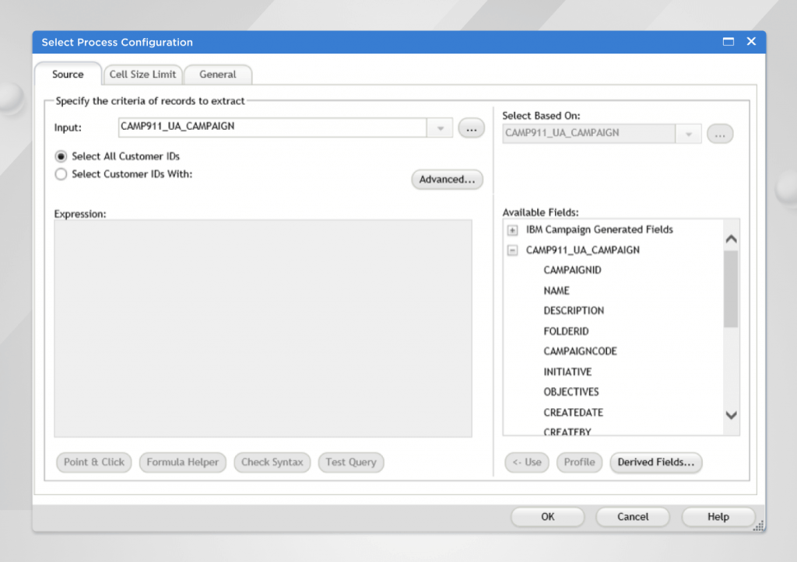
Task: Open the Derived Fields... dialog
Action: click(x=656, y=463)
